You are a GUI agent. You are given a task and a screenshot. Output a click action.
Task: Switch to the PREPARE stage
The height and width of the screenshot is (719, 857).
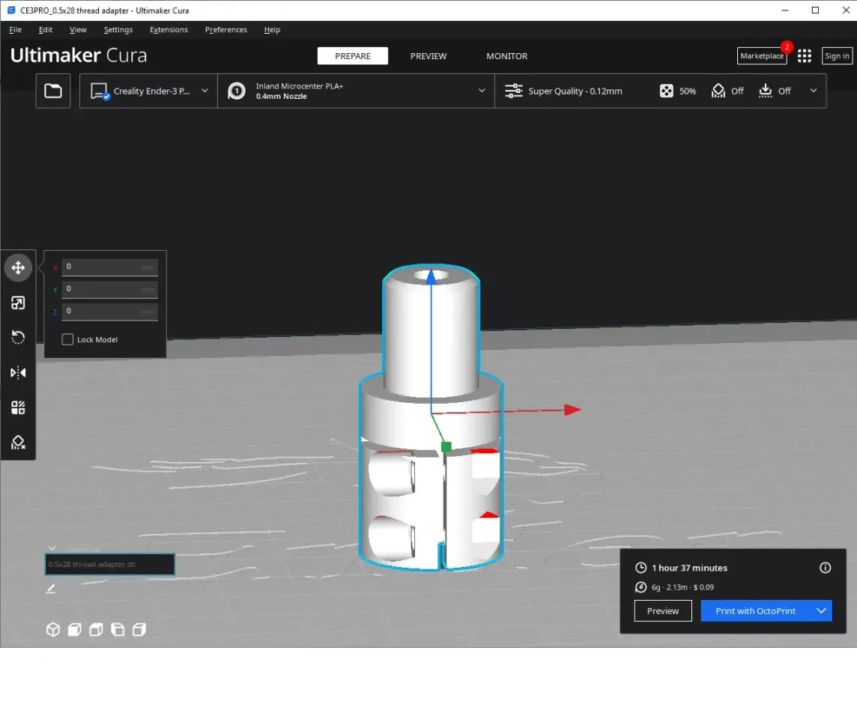[353, 55]
